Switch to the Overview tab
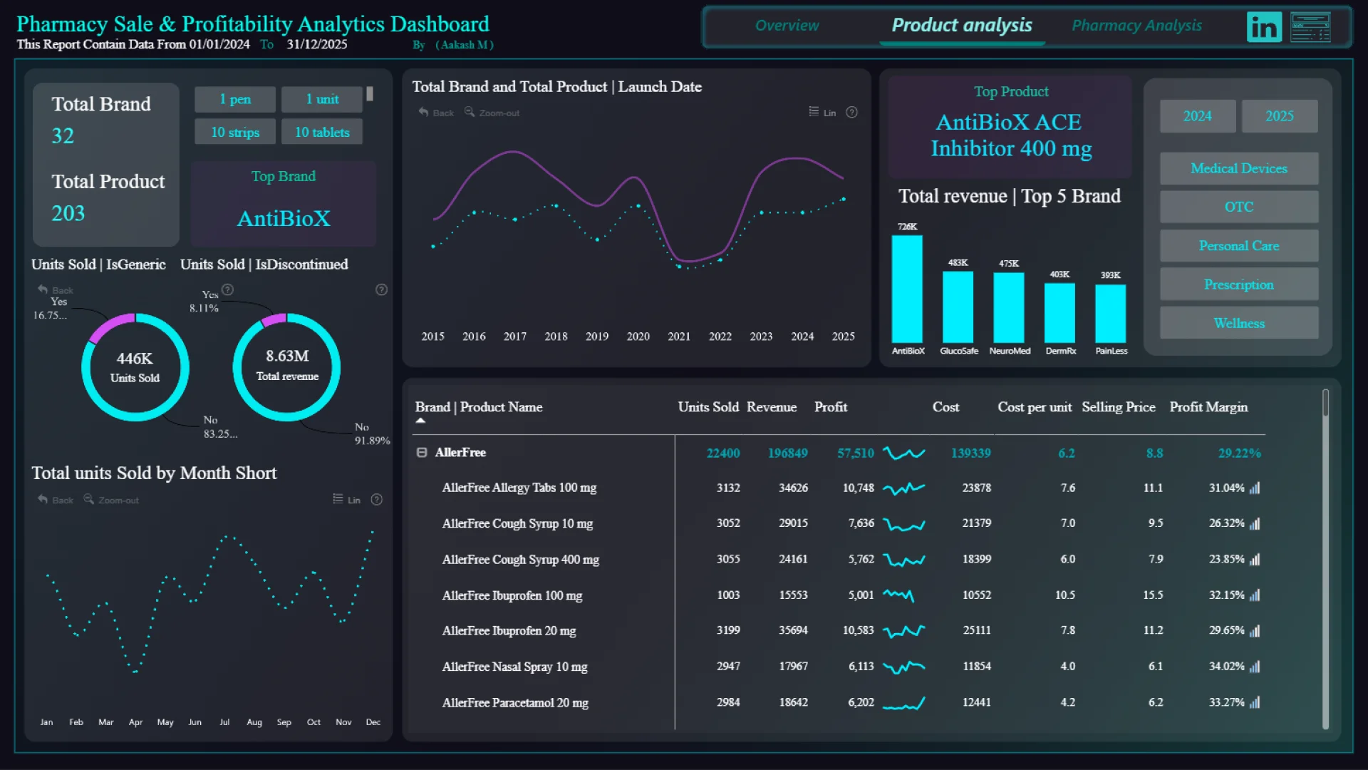 click(787, 26)
